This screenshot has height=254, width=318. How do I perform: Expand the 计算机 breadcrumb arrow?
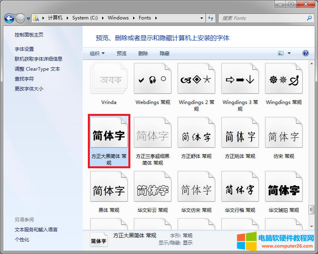67,18
